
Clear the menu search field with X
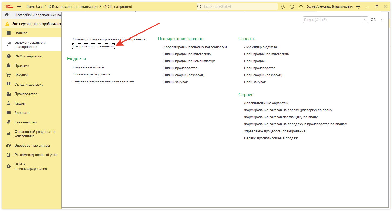(x=365, y=20)
